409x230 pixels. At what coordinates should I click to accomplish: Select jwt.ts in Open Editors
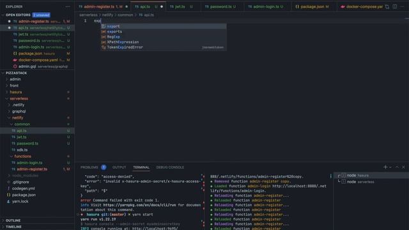pos(37,34)
